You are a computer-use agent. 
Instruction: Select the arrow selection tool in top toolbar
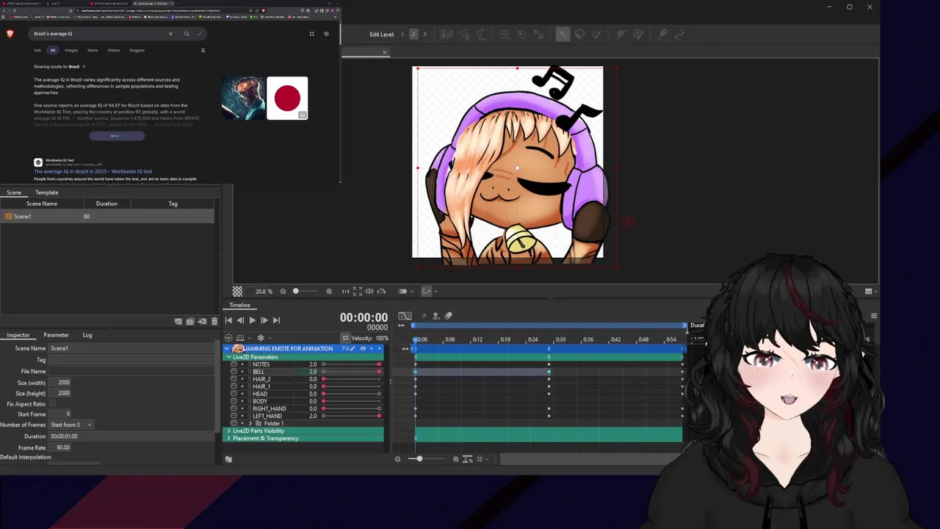point(563,35)
